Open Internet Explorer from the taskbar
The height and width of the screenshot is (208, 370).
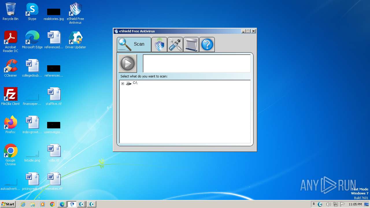23,204
